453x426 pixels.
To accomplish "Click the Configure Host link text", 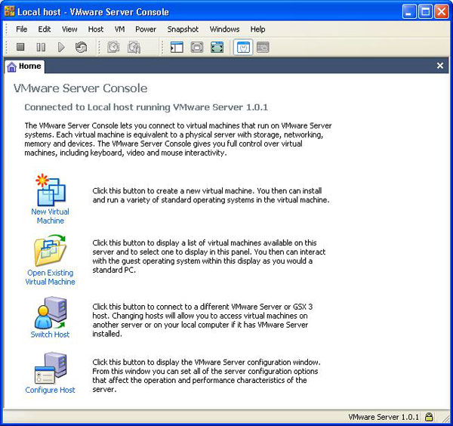I will point(51,390).
